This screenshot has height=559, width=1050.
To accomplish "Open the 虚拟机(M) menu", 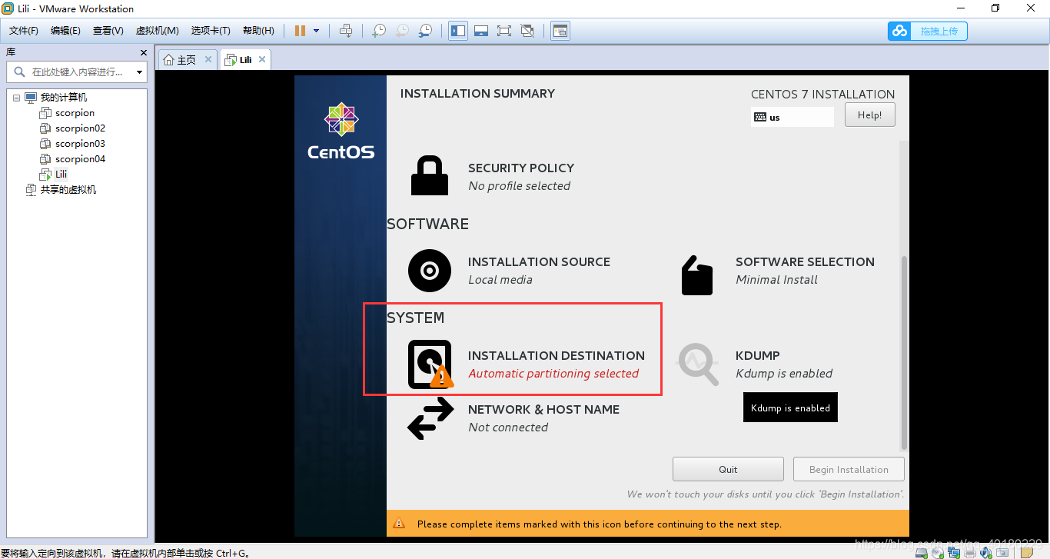I will (157, 31).
